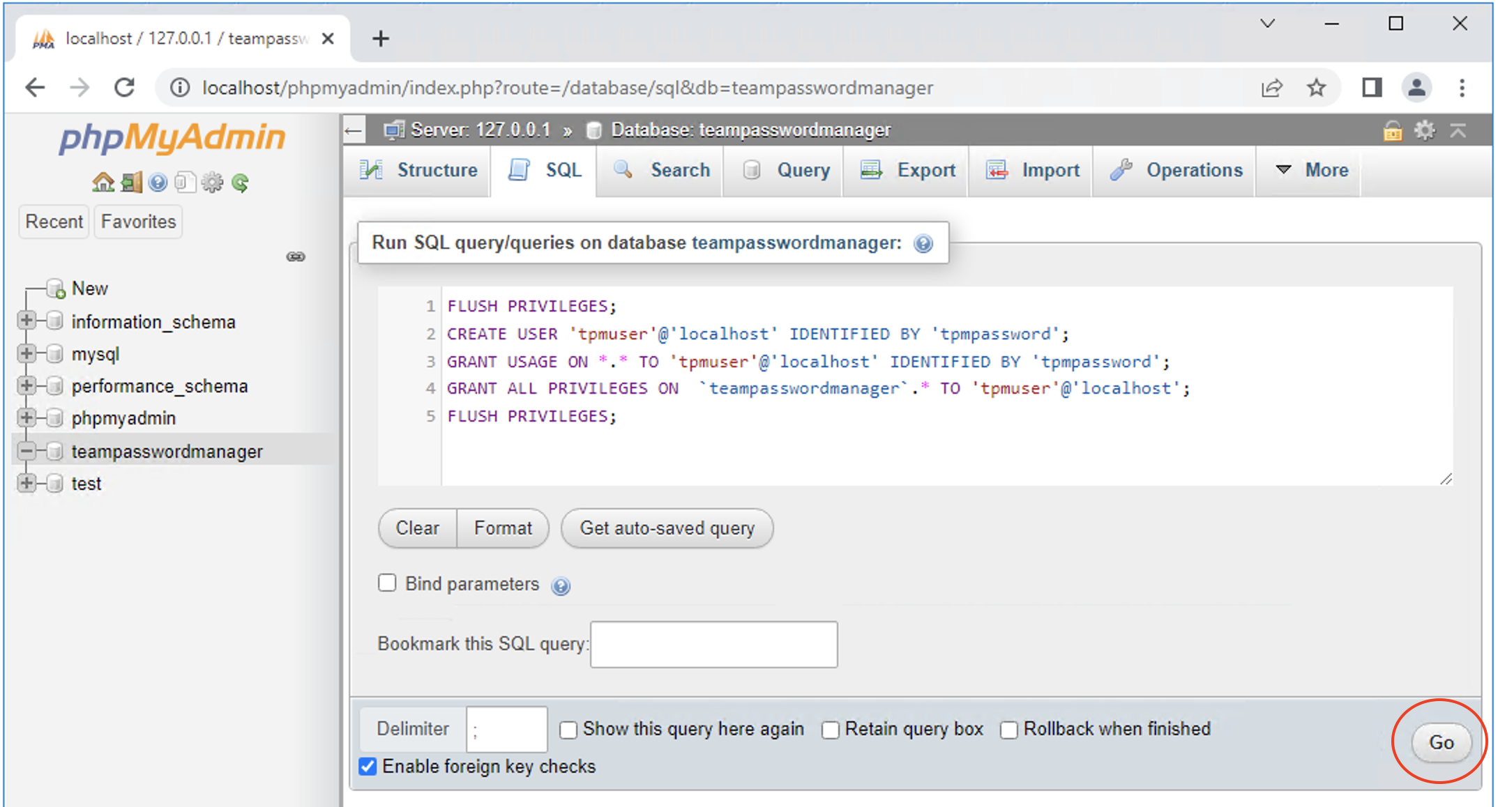Click collapse top menu chevron icon
The image size is (1498, 807).
click(1458, 130)
